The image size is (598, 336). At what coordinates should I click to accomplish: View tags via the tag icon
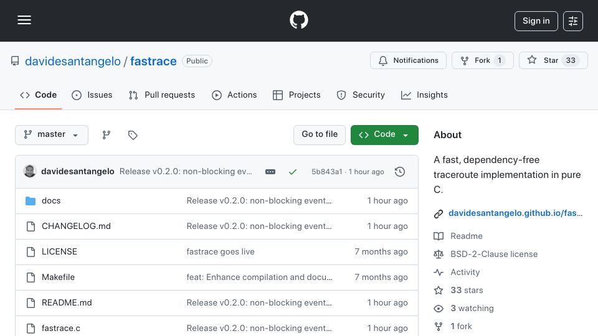point(133,135)
